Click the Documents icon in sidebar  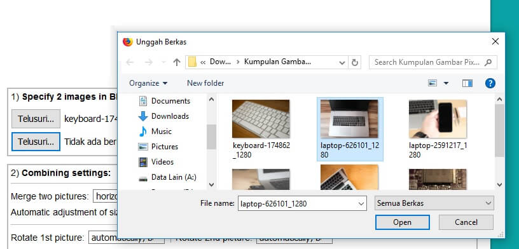(x=143, y=101)
